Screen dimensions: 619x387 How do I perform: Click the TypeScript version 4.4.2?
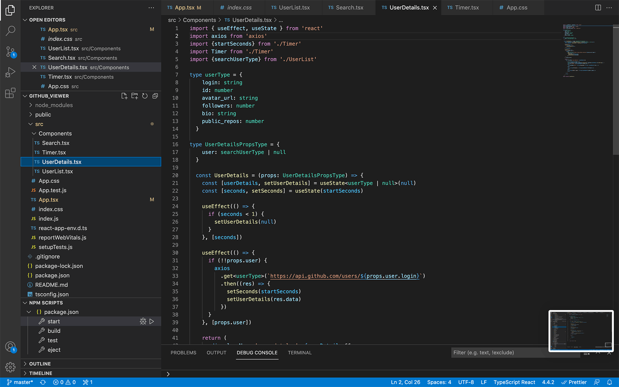[548, 382]
